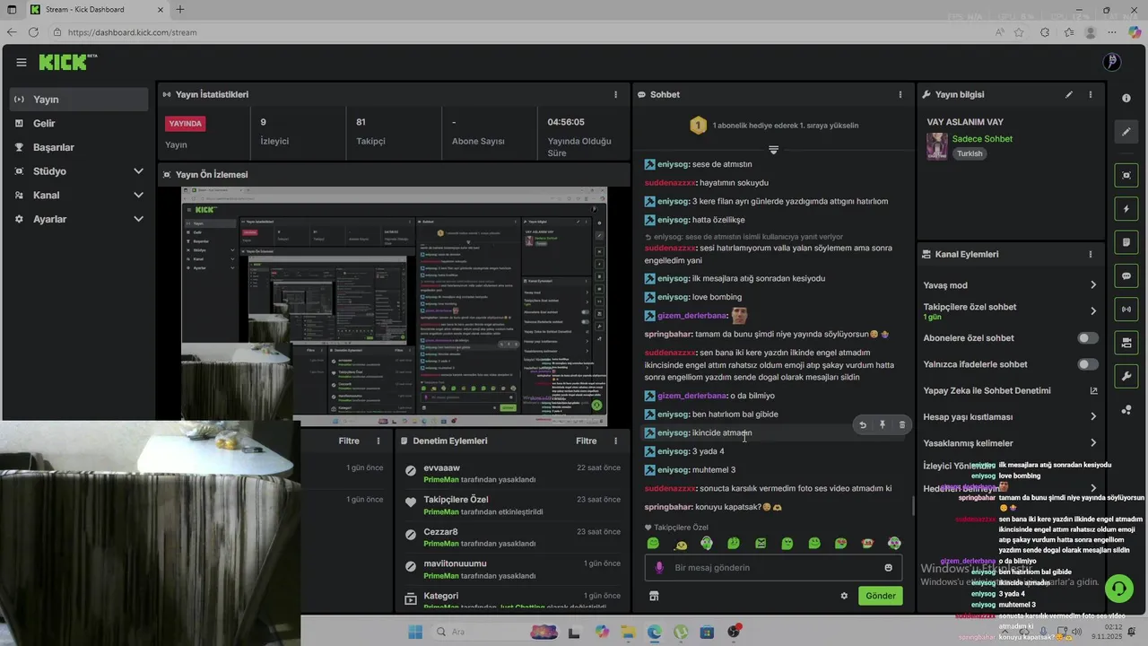Pin the hovered chat message

coord(883,424)
